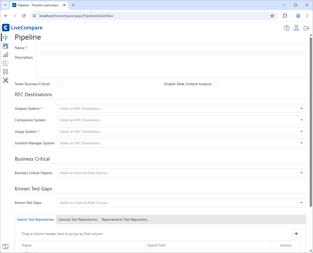Switch to Execute Test Repositories tab
Screen dimensions: 313x253
tap(78, 219)
